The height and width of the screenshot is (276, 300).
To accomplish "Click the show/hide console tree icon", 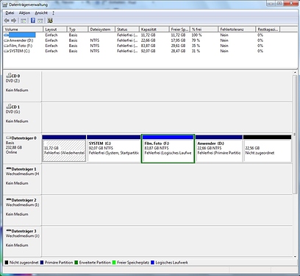I will click(24, 21).
